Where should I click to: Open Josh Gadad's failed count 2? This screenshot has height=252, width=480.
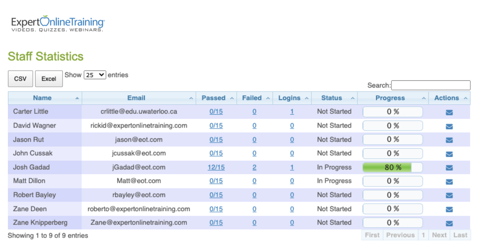pyautogui.click(x=254, y=167)
